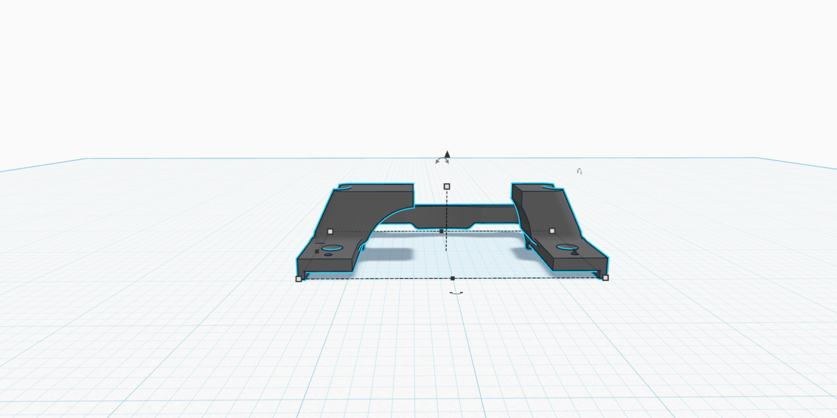Click the white height handle on top of the model
Image resolution: width=837 pixels, height=418 pixels.
pos(447,187)
